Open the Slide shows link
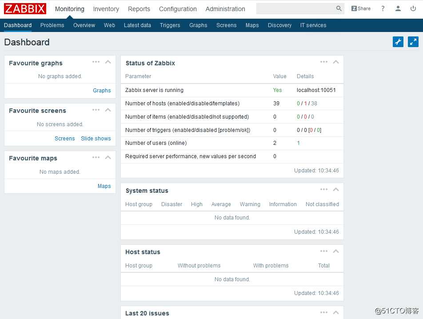The image size is (423, 319). coord(96,138)
